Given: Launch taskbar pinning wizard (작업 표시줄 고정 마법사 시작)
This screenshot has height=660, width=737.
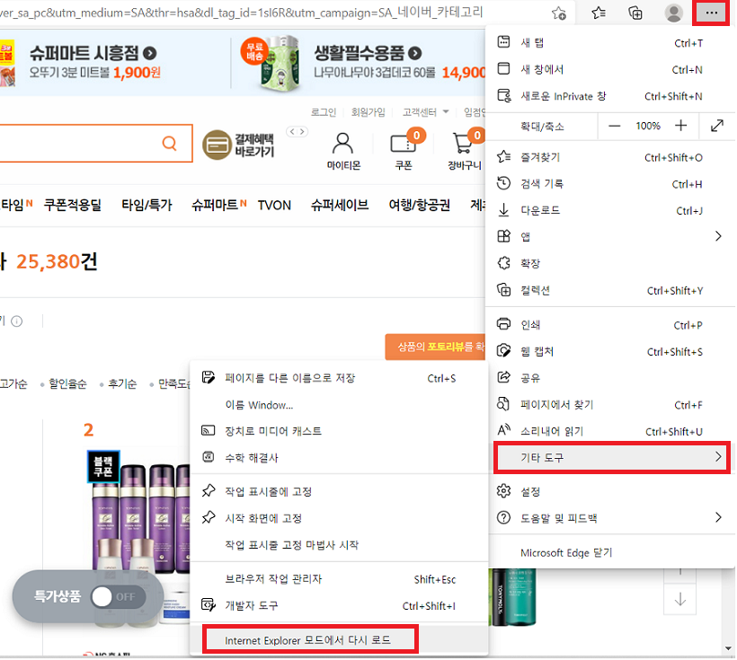Looking at the screenshot, I should pos(339,545).
